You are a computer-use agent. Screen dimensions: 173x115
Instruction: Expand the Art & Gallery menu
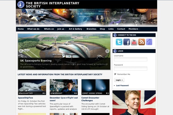pyautogui.click(x=76, y=29)
